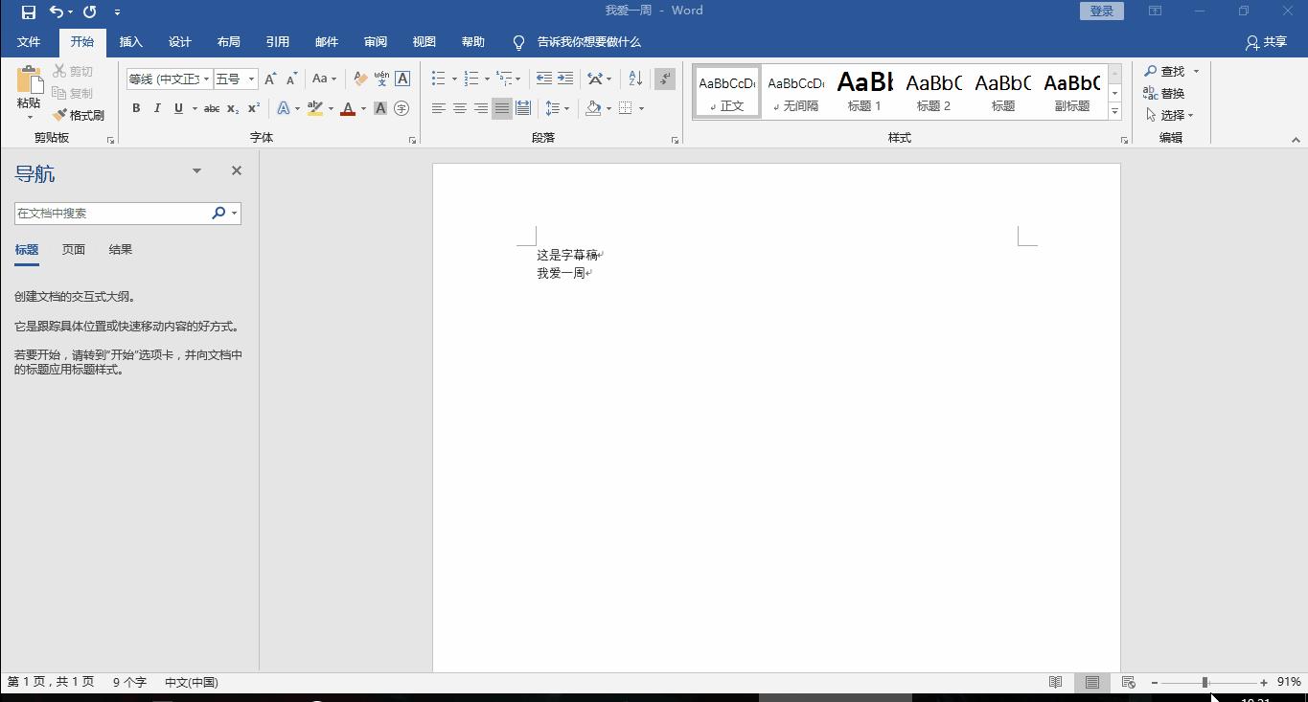The image size is (1308, 702).
Task: Switch to the 页面 tab in Navigation pane
Action: tap(74, 250)
